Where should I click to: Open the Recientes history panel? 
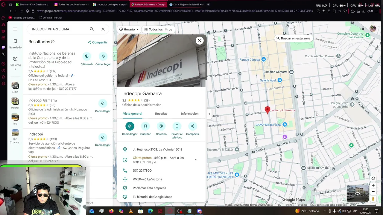[x=15, y=63]
